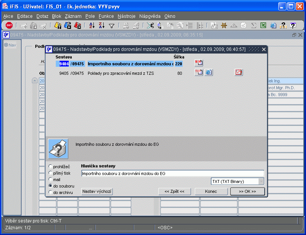Screen dimensions: 306x235
Task: Click the BIN file icon for report 9404
Action: point(199,63)
